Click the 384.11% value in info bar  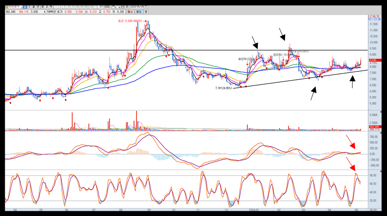click(24, 12)
